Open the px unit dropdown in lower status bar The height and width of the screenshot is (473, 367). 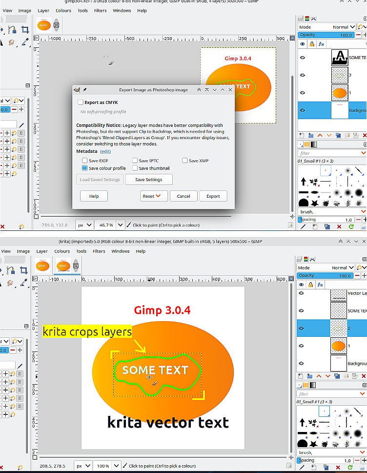83,466
